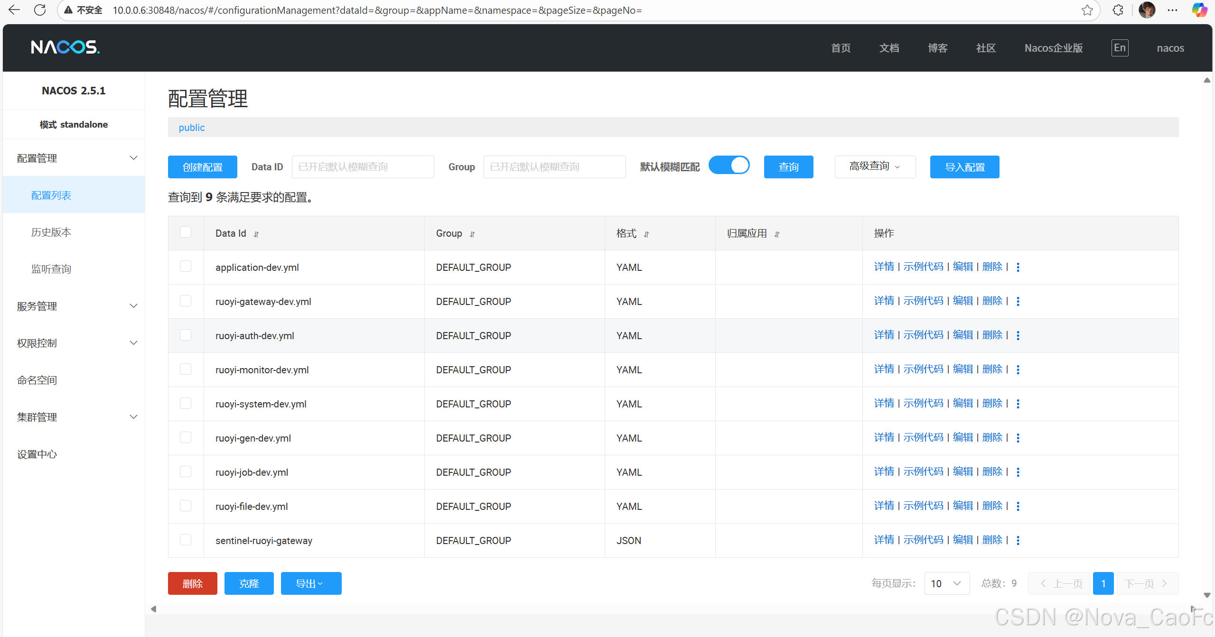Click the NACOS logo

point(65,47)
